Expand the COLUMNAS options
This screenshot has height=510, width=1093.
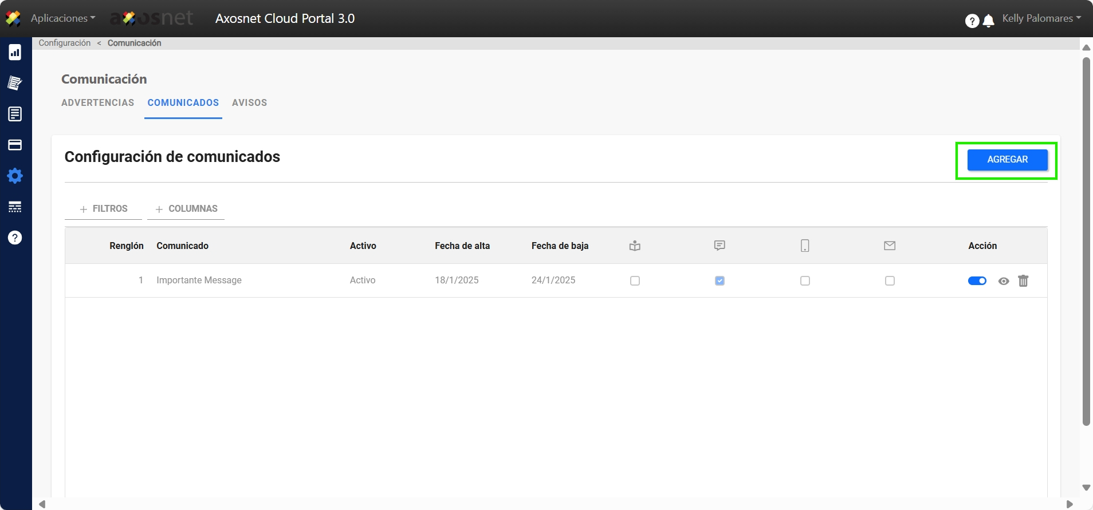tap(186, 209)
